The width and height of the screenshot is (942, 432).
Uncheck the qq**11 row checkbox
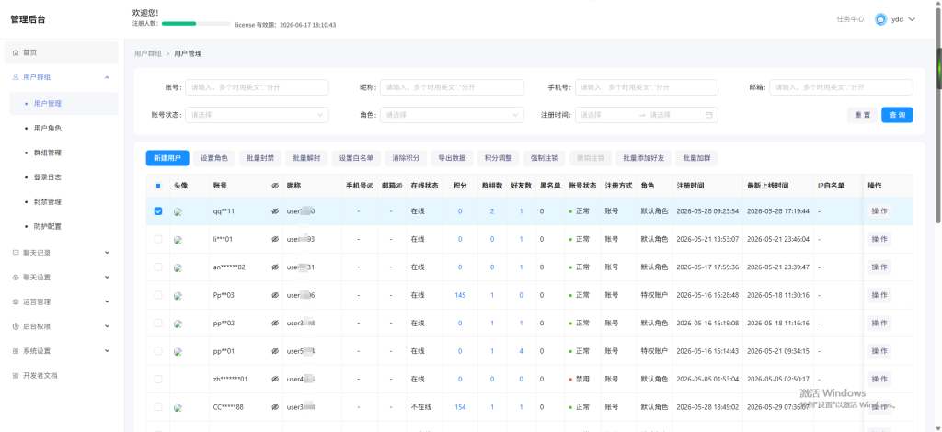[158, 211]
